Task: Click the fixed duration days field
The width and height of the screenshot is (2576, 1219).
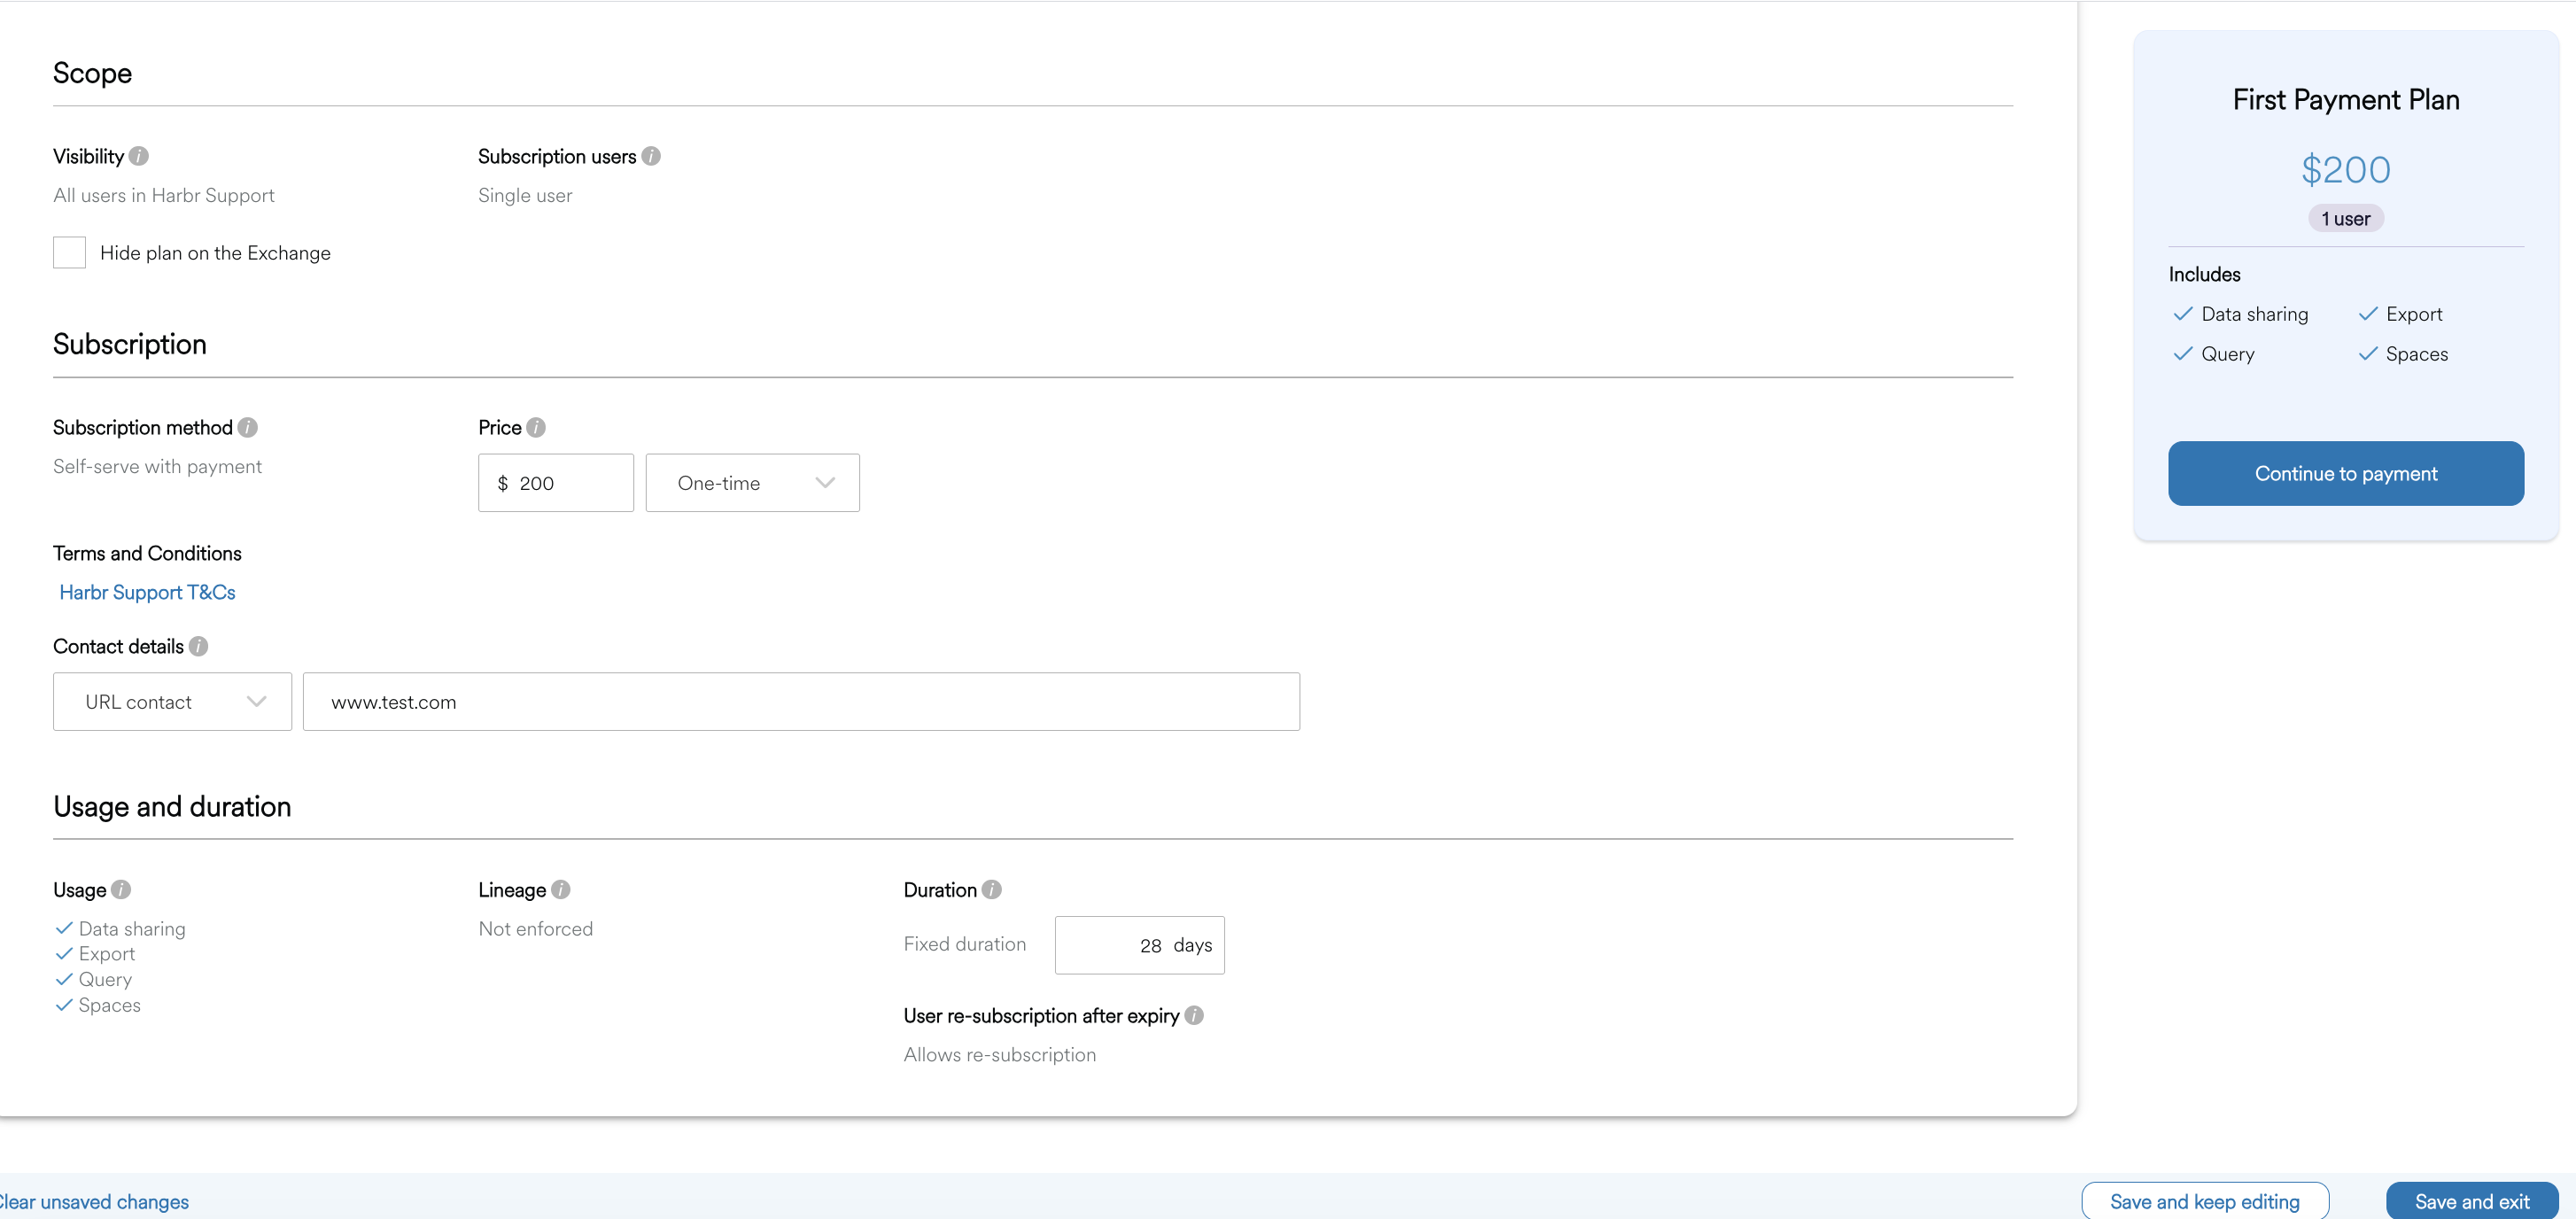Action: pos(1138,945)
